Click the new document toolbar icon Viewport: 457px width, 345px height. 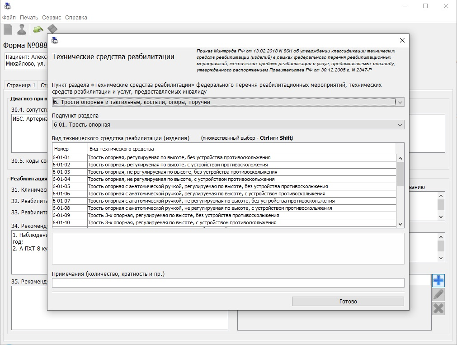point(8,29)
